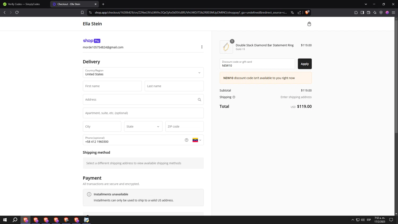Open the shopping bag cart icon
The width and height of the screenshot is (398, 224).
point(309,24)
